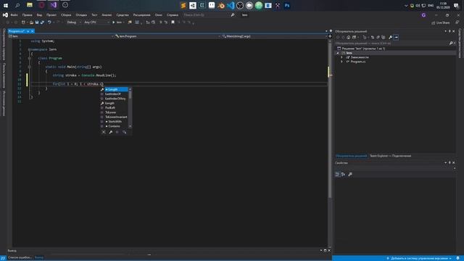464x261 pixels.
Task: Open the feedback icon next to Live Share
Action: pos(457,22)
